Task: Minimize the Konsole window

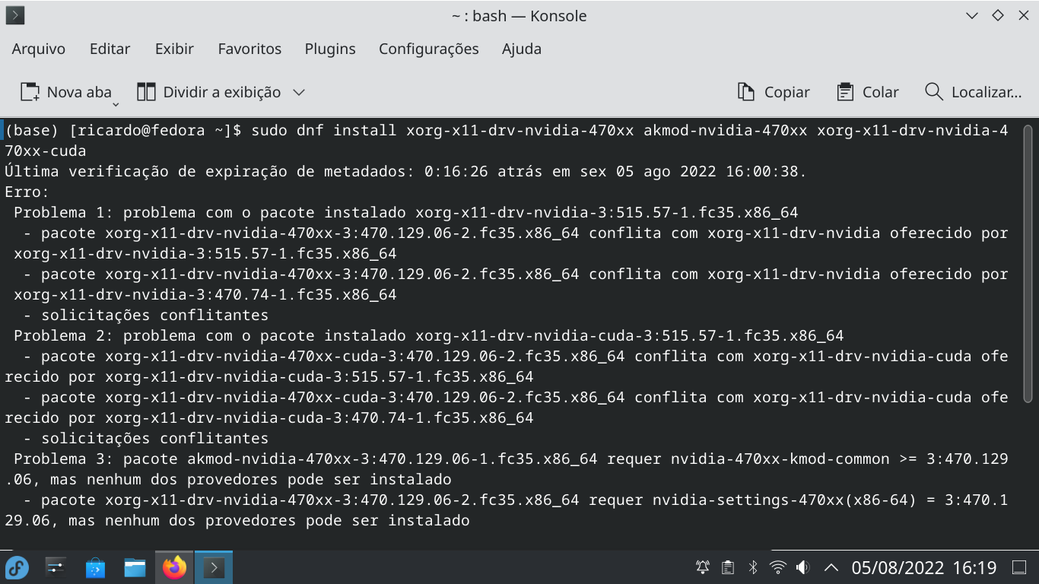Action: (972, 15)
